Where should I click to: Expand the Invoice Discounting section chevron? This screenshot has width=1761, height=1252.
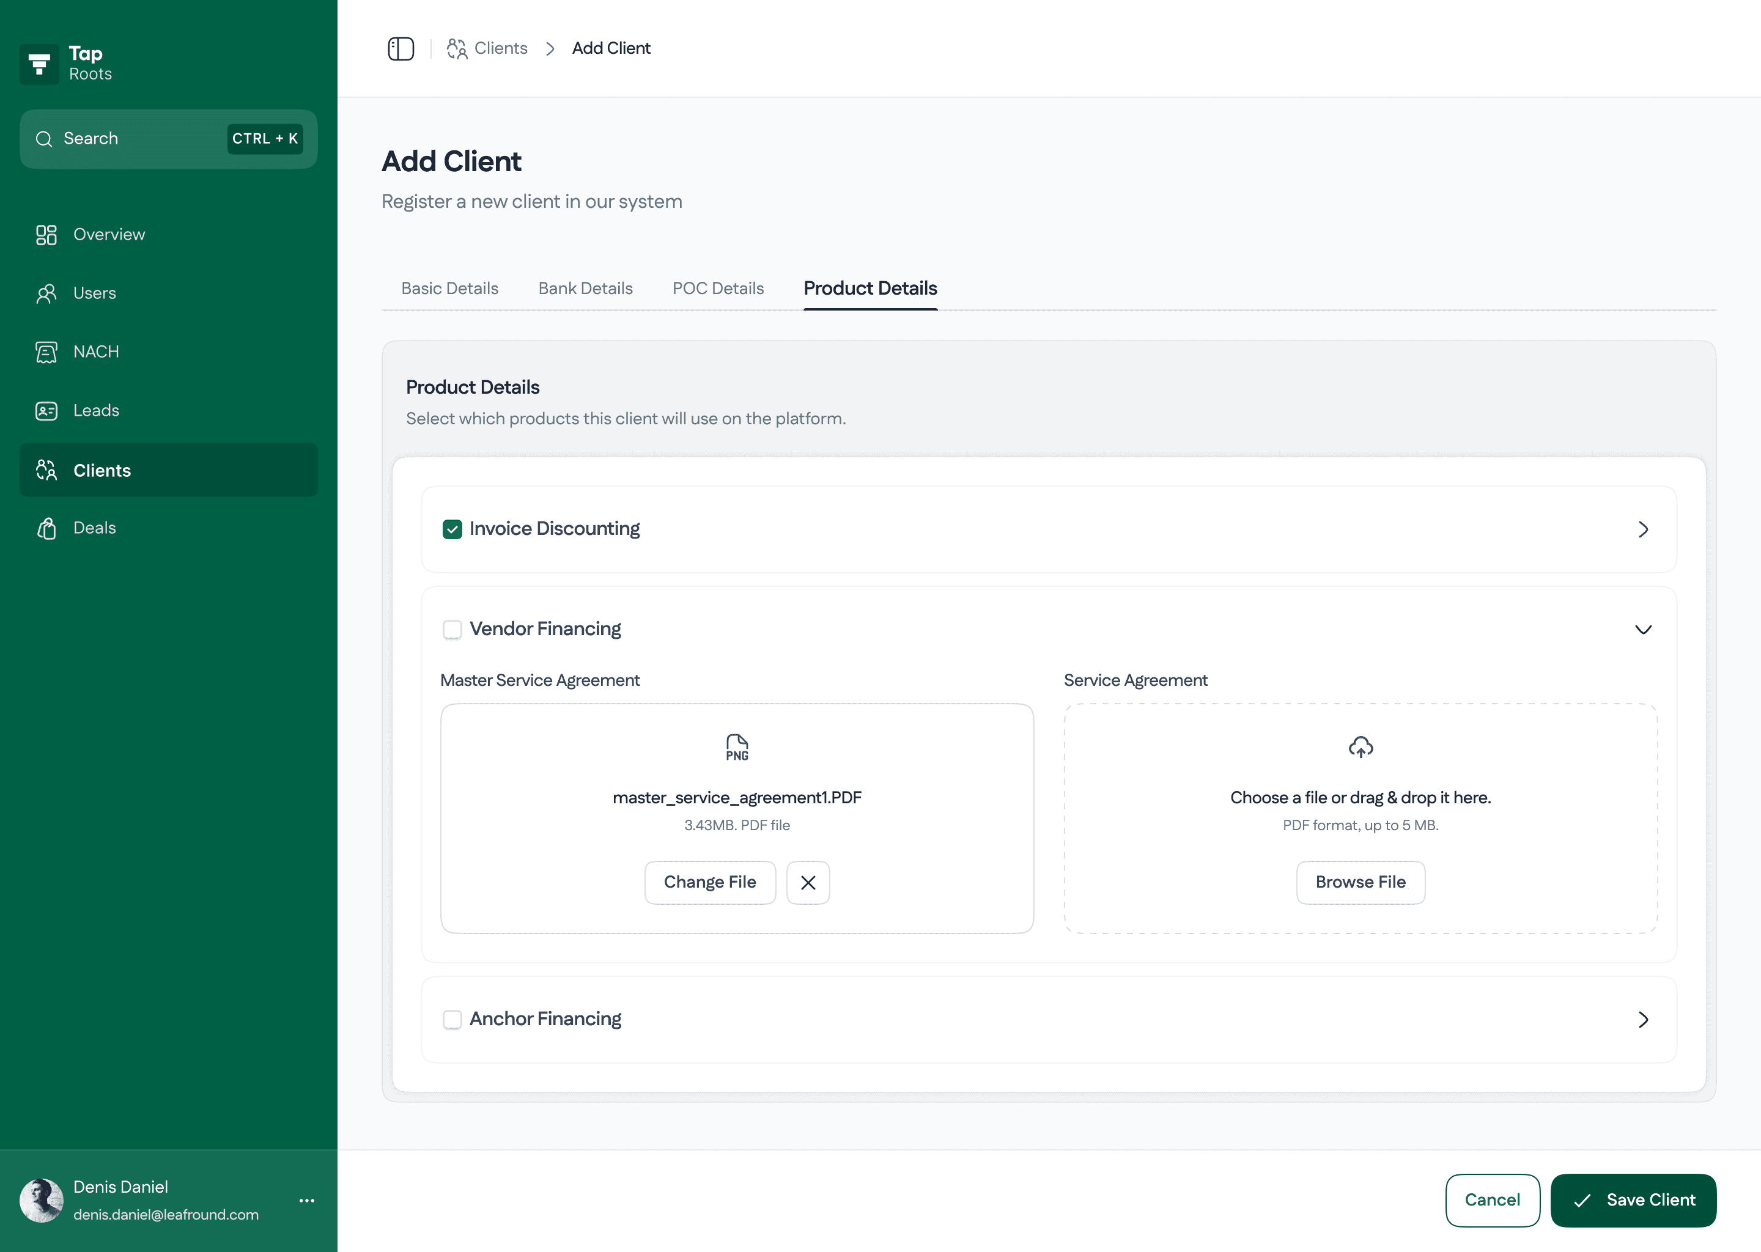click(x=1643, y=529)
